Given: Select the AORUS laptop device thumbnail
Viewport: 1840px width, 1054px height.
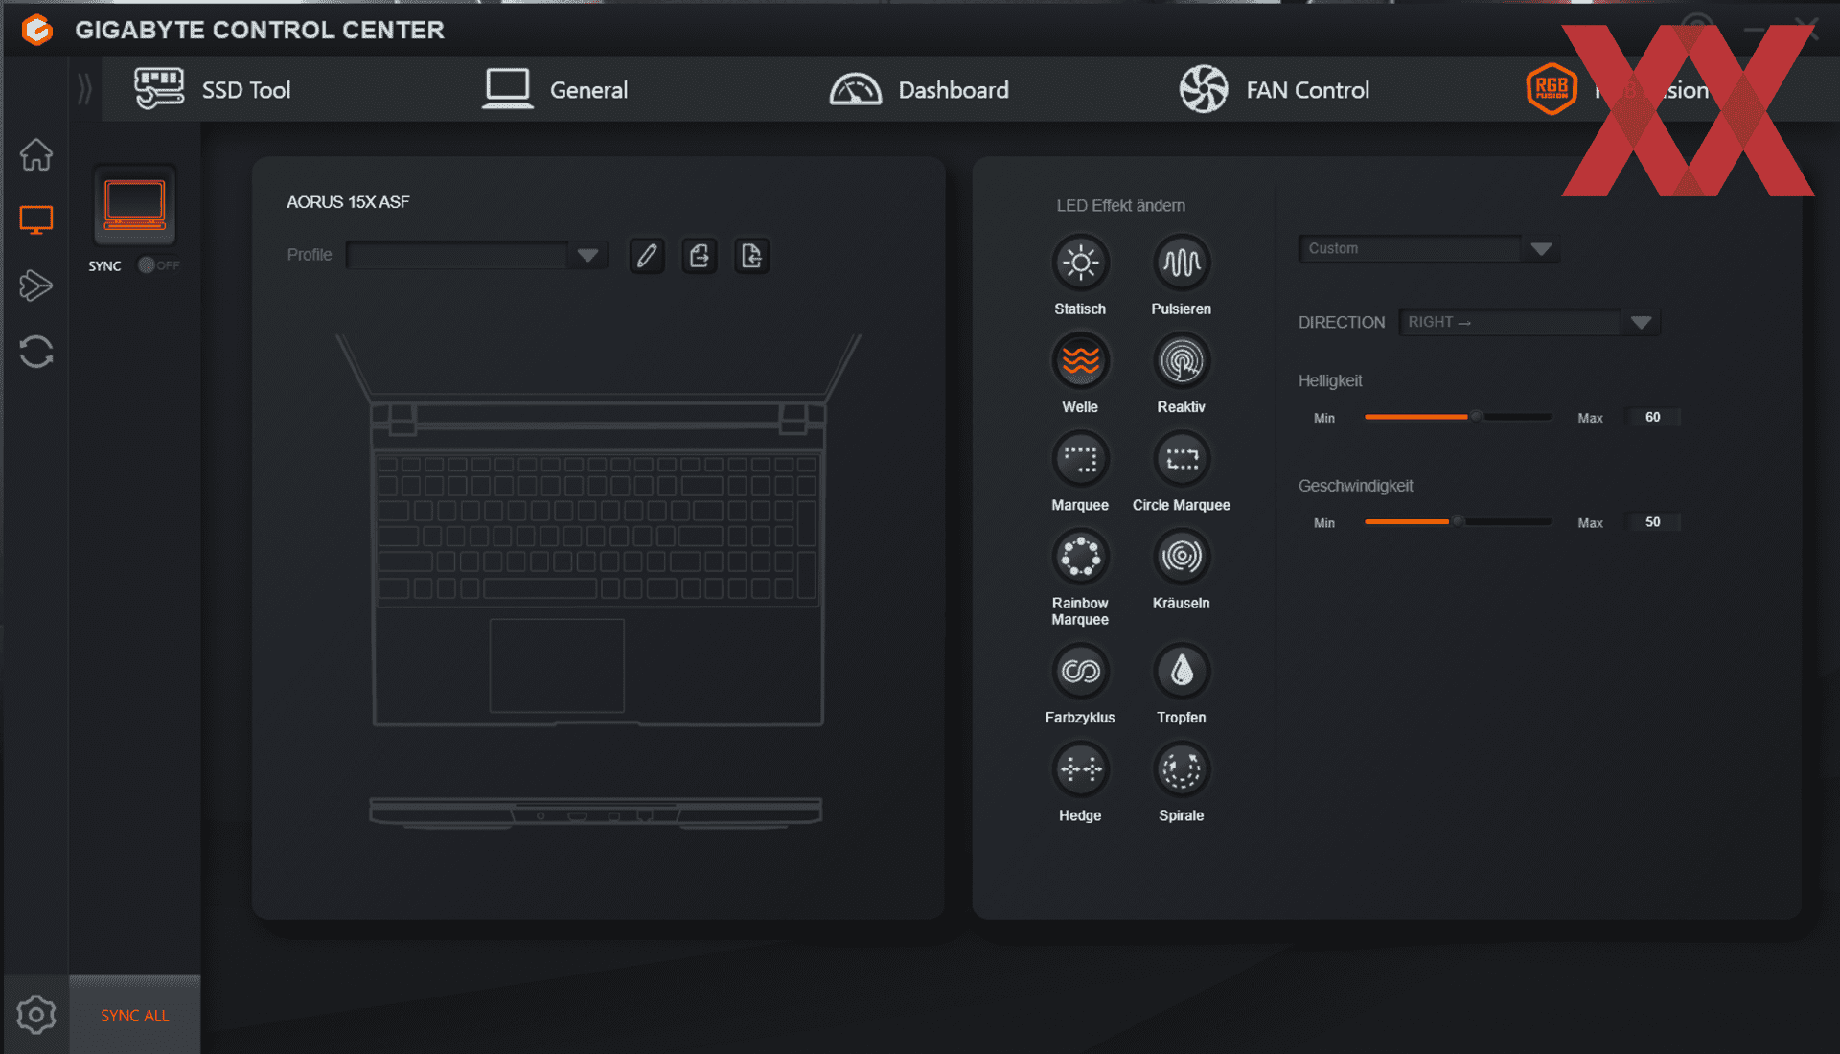Looking at the screenshot, I should point(135,205).
